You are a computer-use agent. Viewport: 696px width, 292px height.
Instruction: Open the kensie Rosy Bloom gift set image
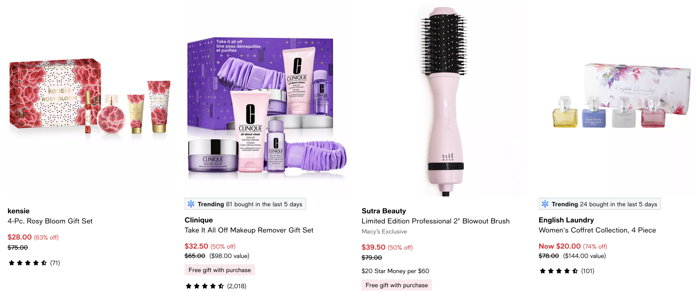pyautogui.click(x=90, y=98)
